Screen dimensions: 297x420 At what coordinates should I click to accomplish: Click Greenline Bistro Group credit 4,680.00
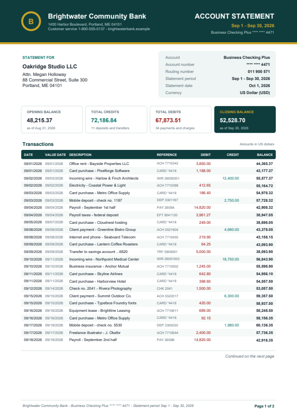232,229
